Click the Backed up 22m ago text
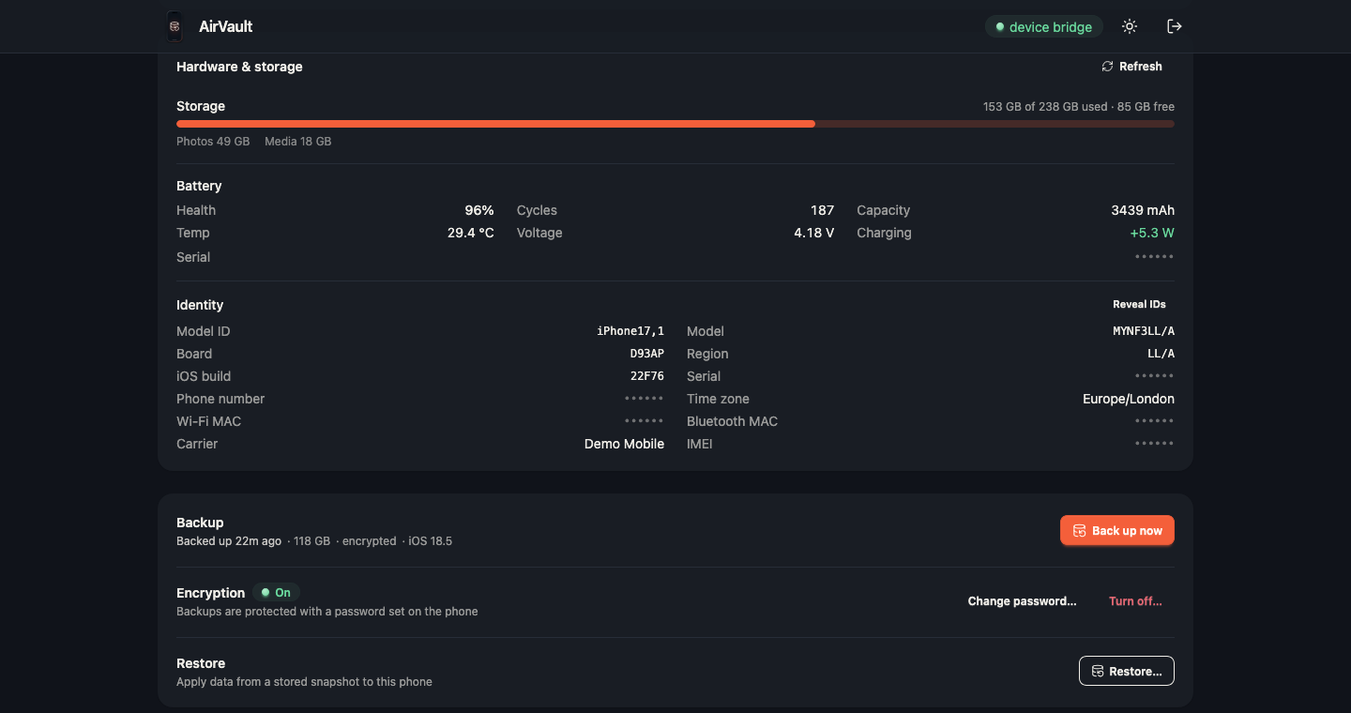The width and height of the screenshot is (1351, 713). [x=229, y=541]
